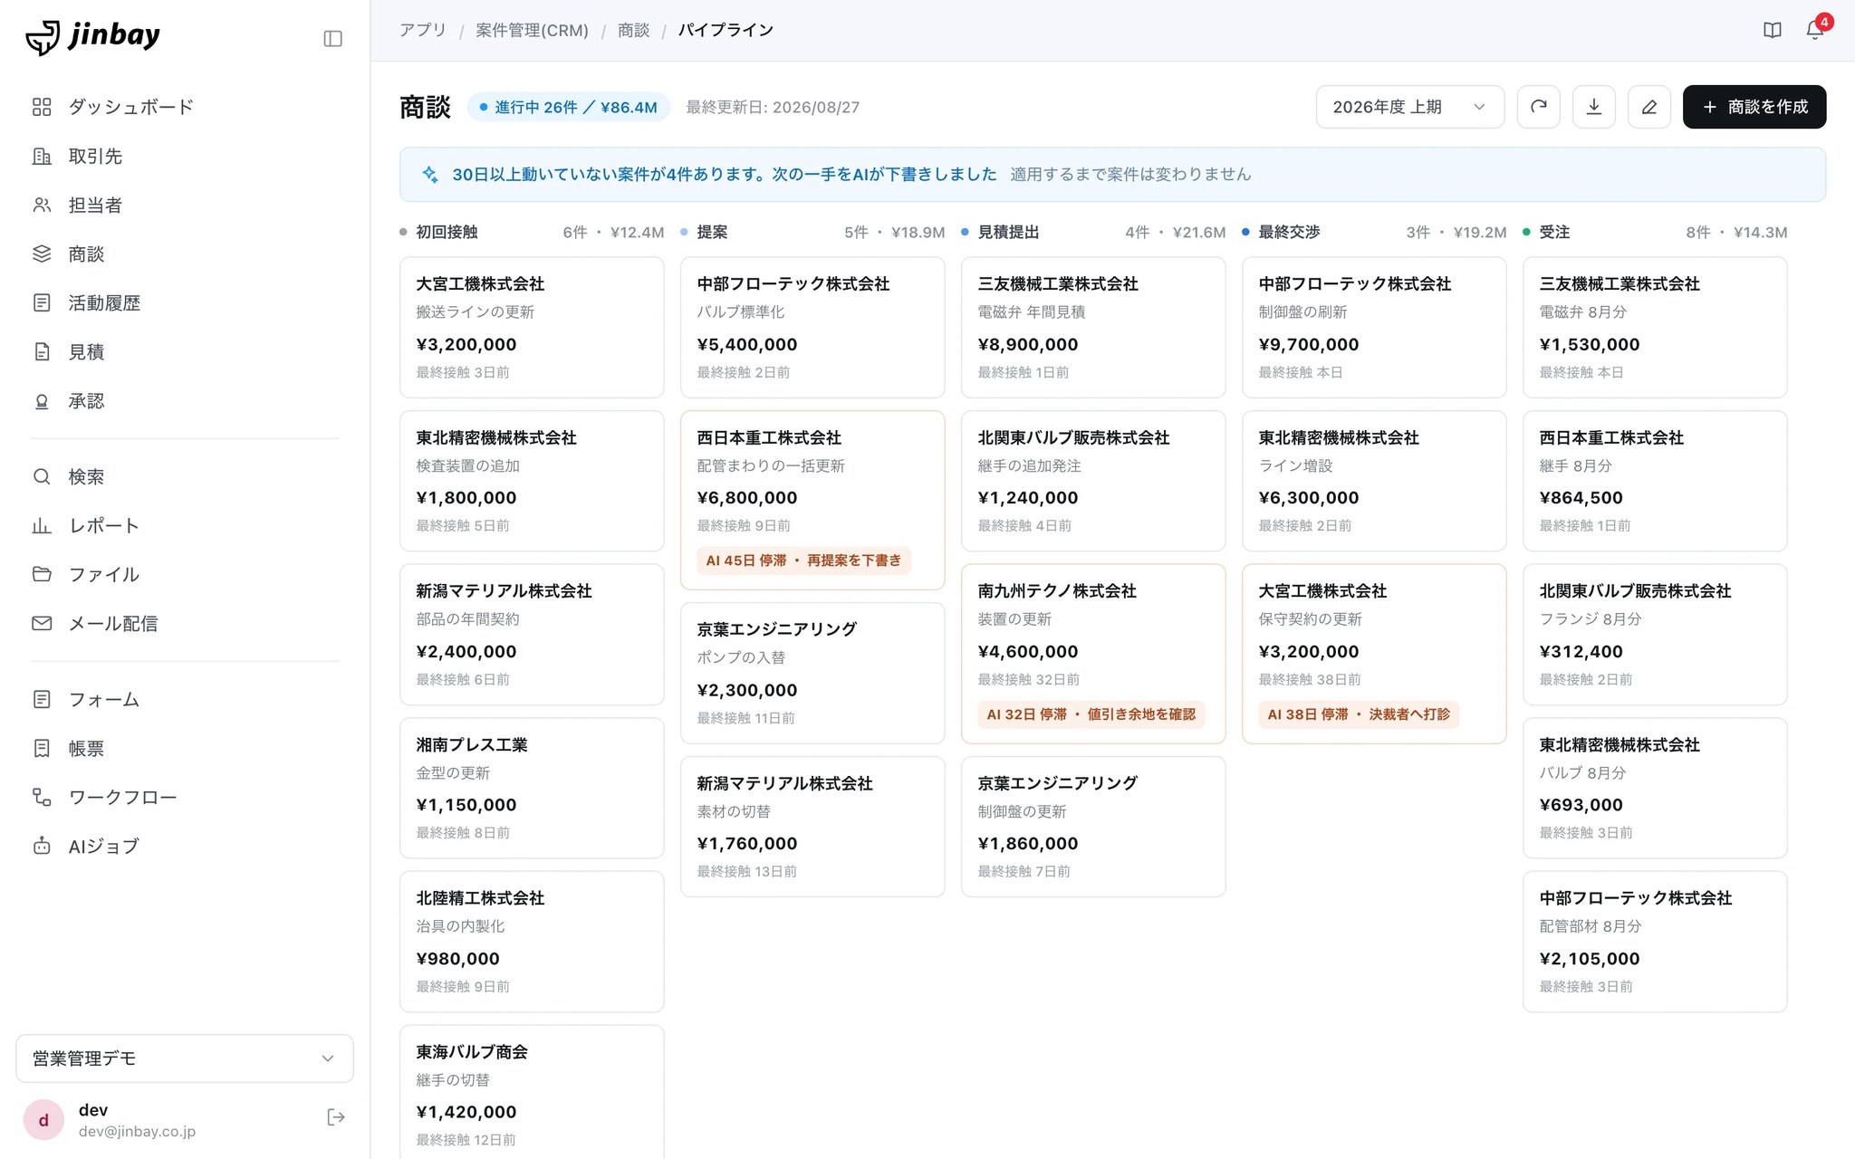The width and height of the screenshot is (1855, 1159).
Task: Click the download icon button
Action: pos(1594,107)
